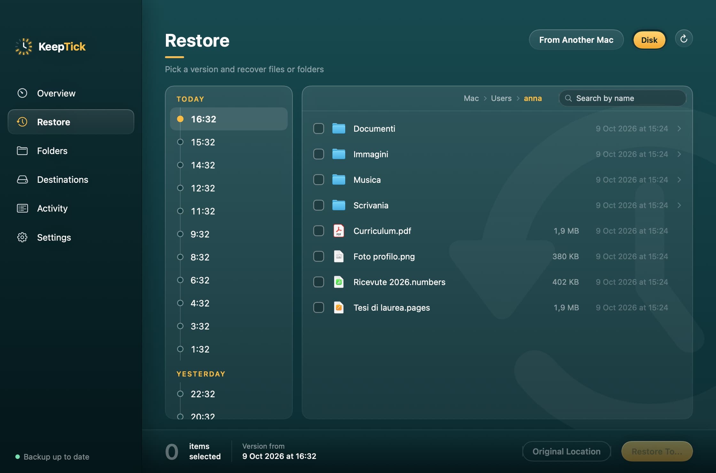Select the 12:32 backup version
Viewport: 716px width, 473px height.
[229, 188]
